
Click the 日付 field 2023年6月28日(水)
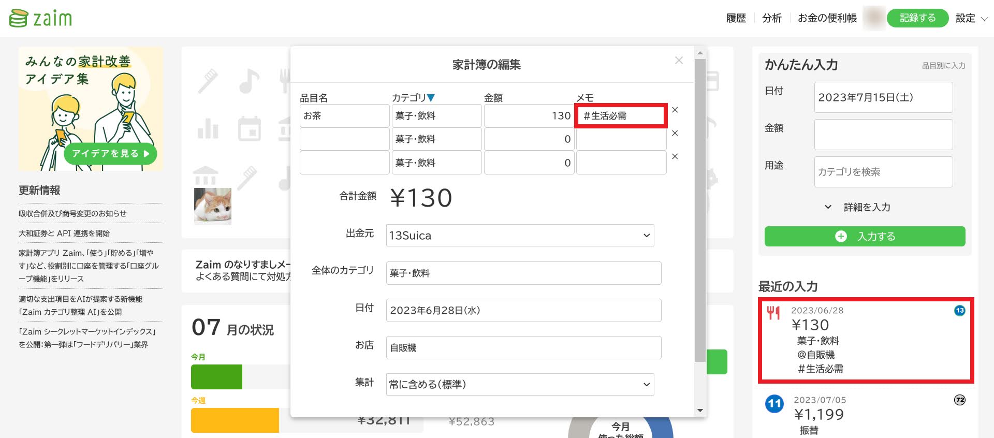pos(523,310)
